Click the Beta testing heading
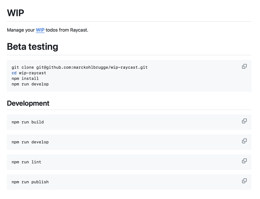This screenshot has height=199, width=260. coord(32,47)
